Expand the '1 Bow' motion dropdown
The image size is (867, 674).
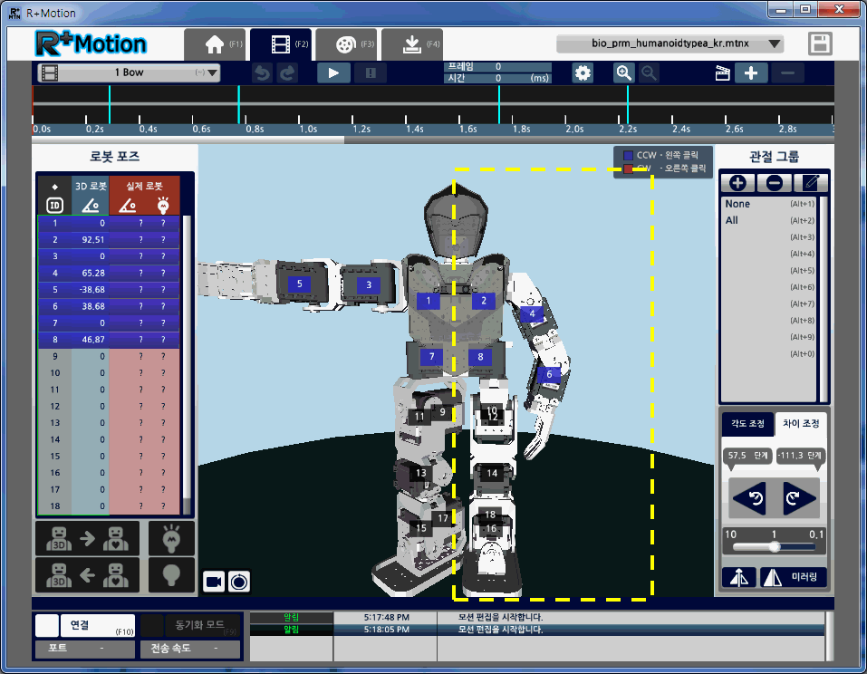pos(129,72)
